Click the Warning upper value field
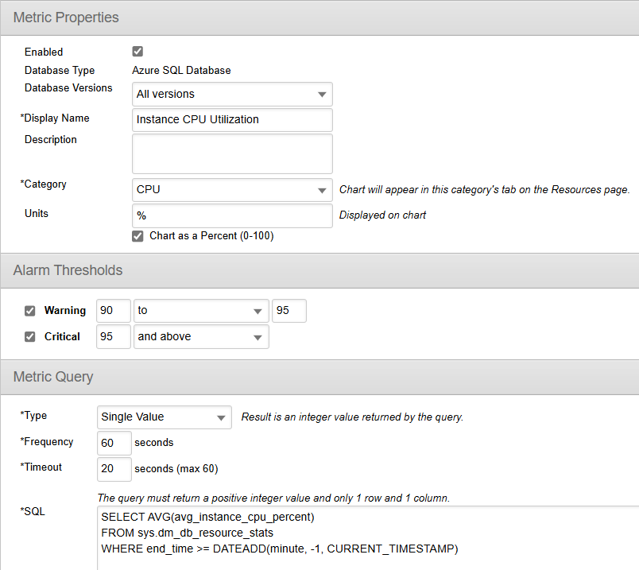Viewport: 639px width, 570px height. coord(289,311)
